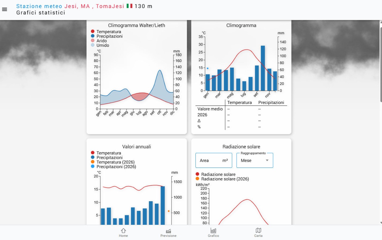Select the Grafico chart icon

(213, 232)
